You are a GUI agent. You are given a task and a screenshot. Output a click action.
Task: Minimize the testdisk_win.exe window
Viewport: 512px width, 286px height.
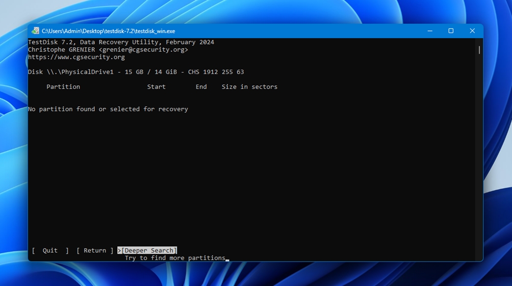(430, 31)
